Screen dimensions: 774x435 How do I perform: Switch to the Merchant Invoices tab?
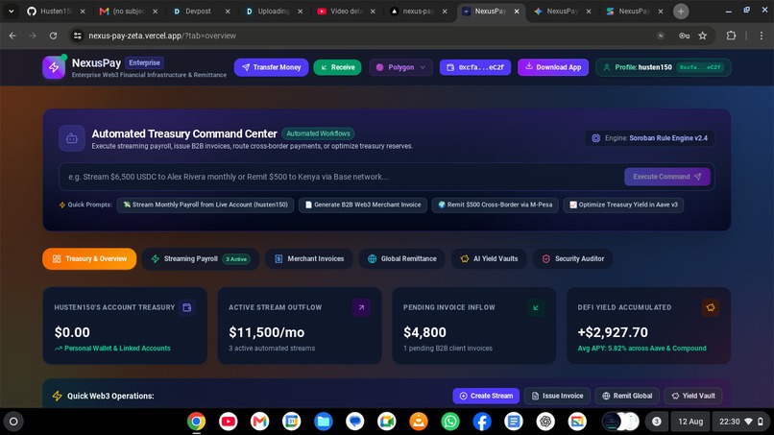[309, 258]
